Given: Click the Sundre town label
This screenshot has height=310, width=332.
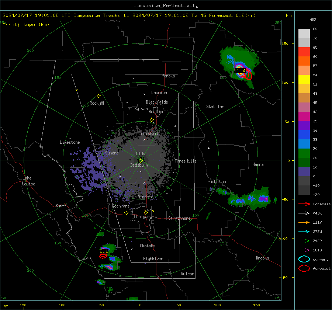Looking at the screenshot, I should (112, 153).
